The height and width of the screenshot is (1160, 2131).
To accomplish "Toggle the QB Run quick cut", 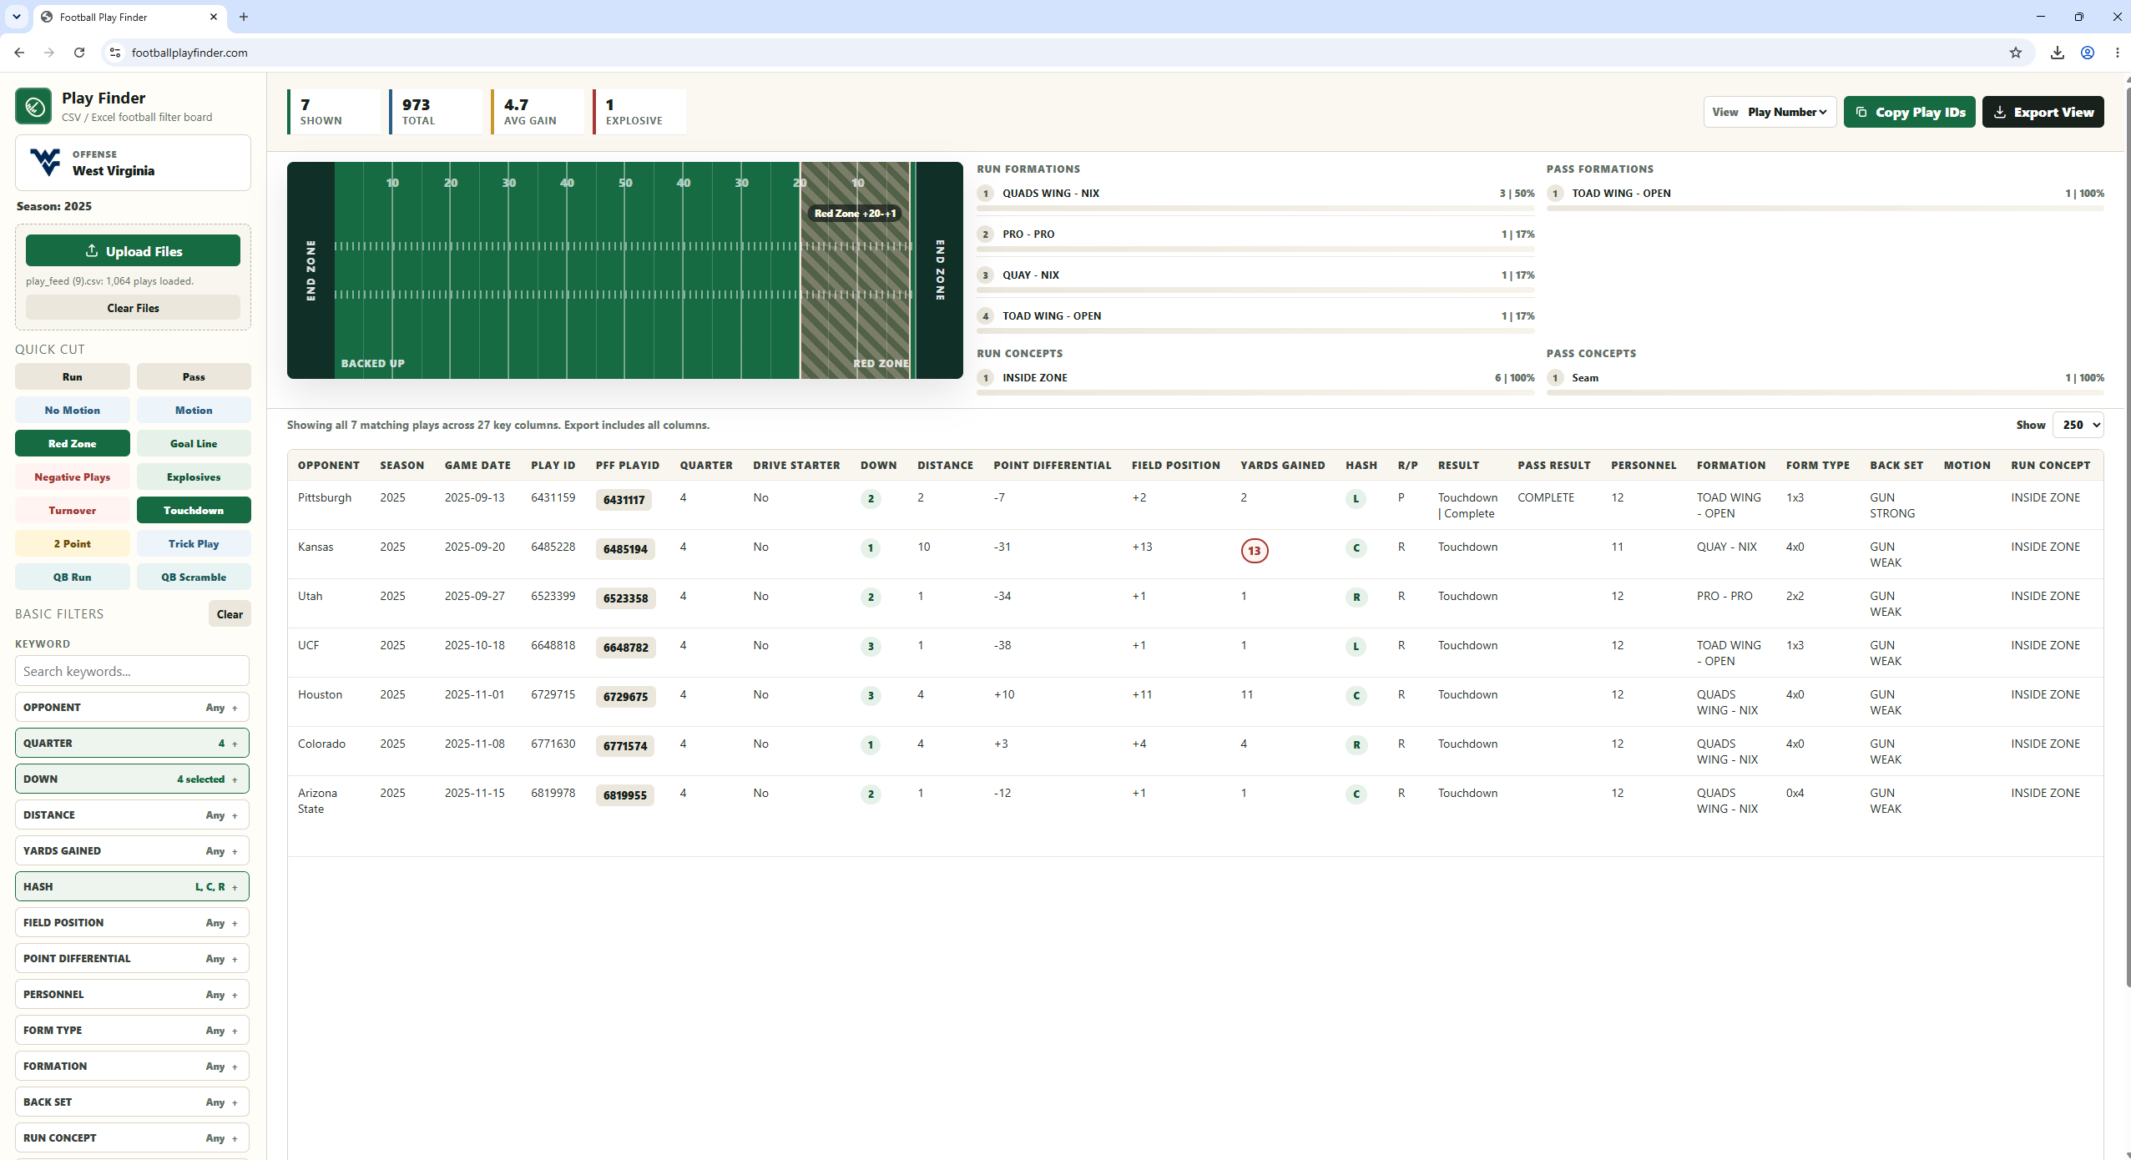I will pos(73,577).
